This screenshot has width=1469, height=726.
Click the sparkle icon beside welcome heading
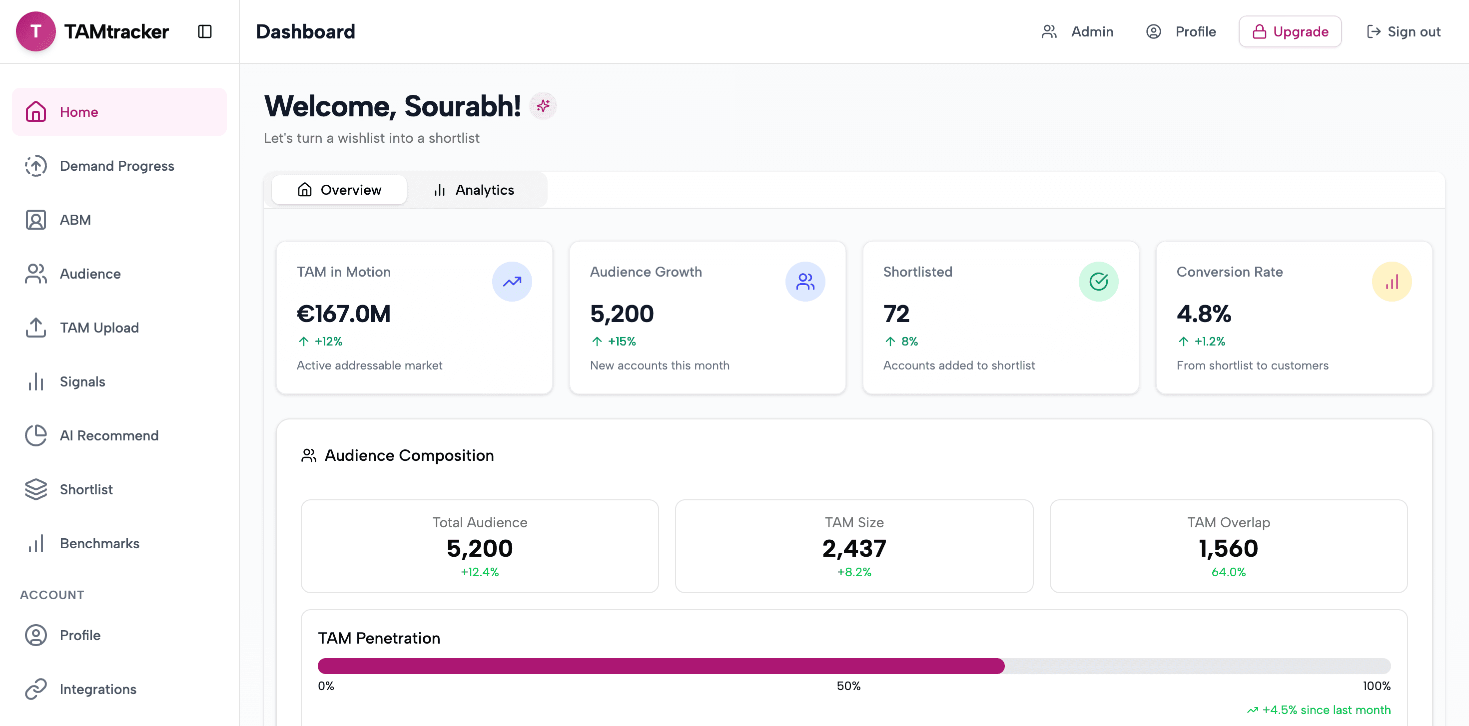(x=543, y=106)
